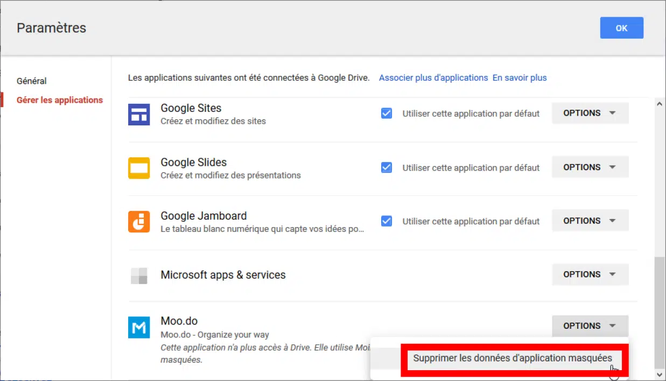Close the OPTIONS dropdown for Moo.do
The width and height of the screenshot is (666, 381).
(590, 326)
